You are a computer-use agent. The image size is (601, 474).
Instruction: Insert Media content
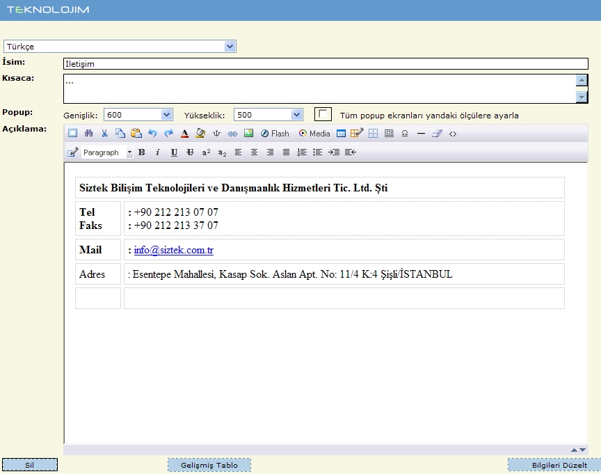tap(314, 133)
